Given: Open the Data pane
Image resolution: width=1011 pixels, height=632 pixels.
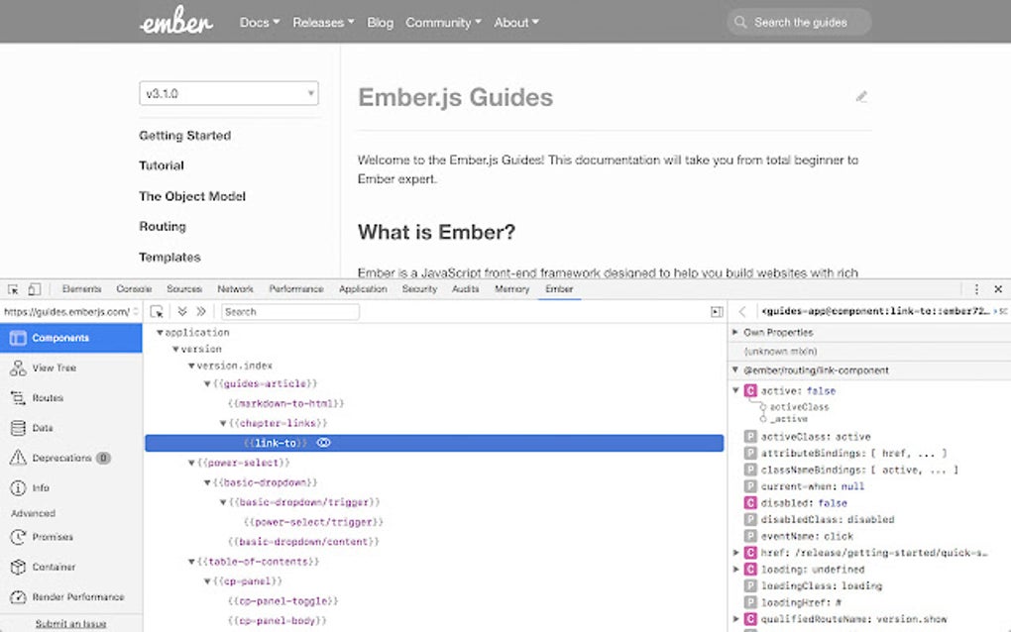Looking at the screenshot, I should (45, 427).
